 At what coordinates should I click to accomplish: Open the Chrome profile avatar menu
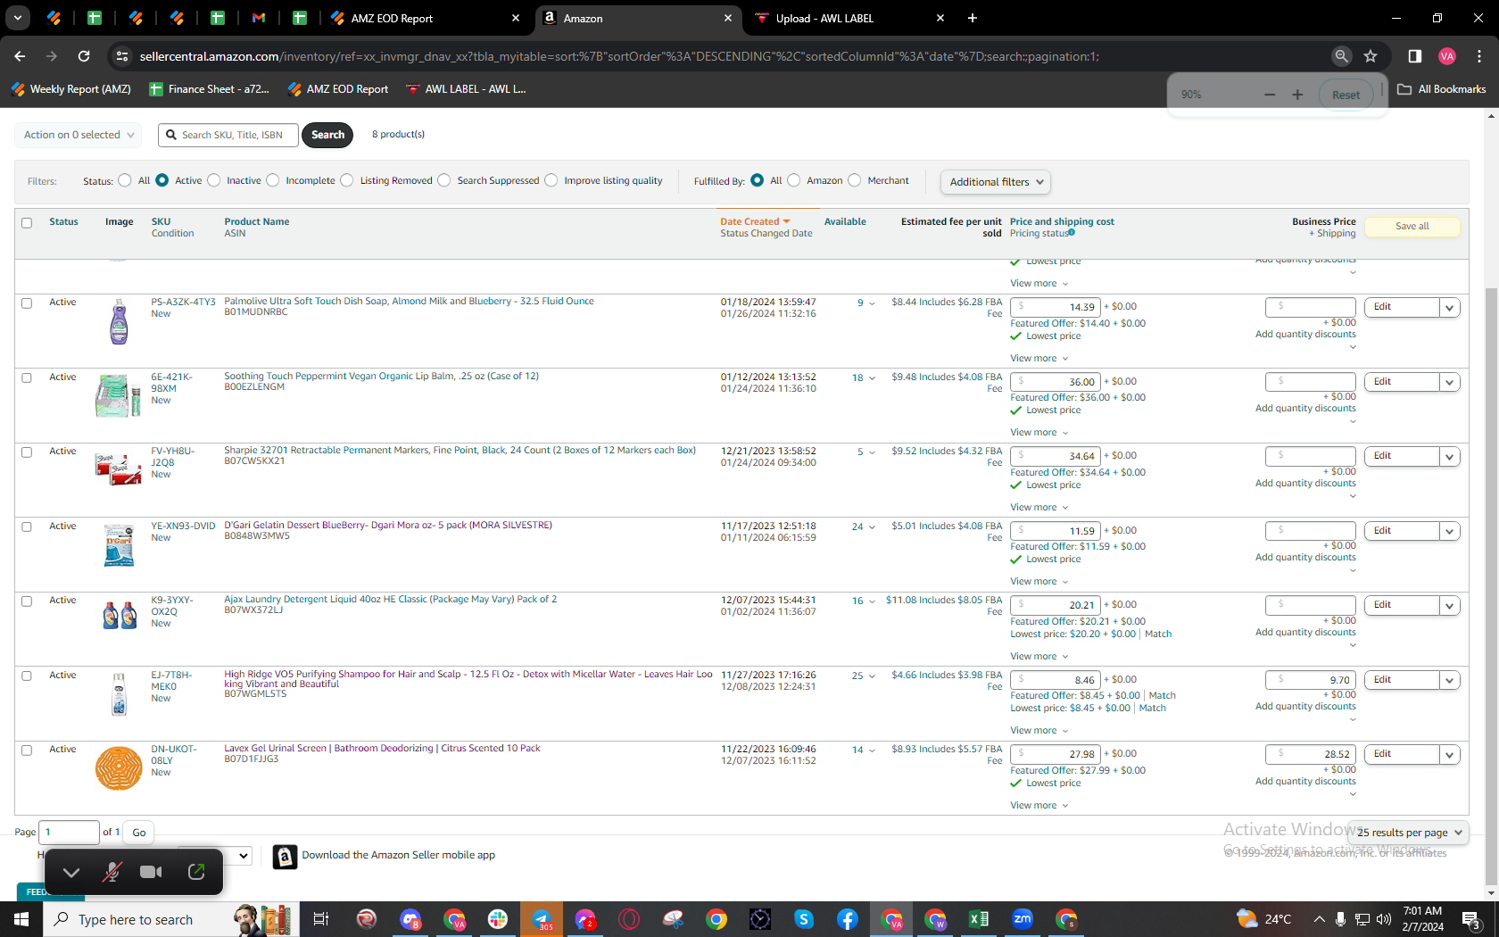[x=1447, y=56]
